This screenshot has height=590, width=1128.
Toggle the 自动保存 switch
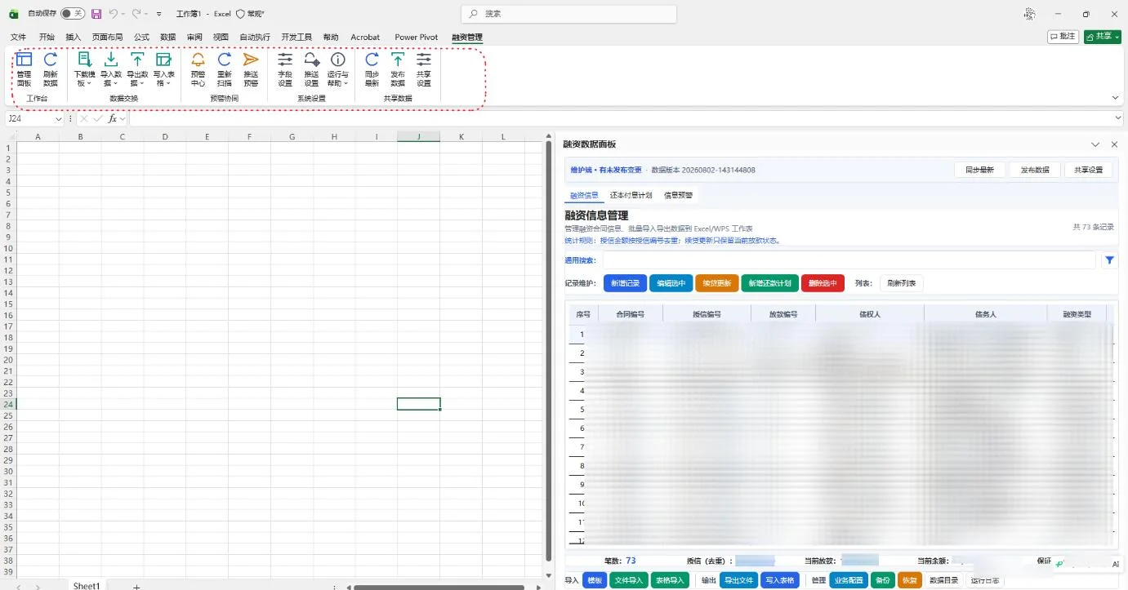click(73, 14)
